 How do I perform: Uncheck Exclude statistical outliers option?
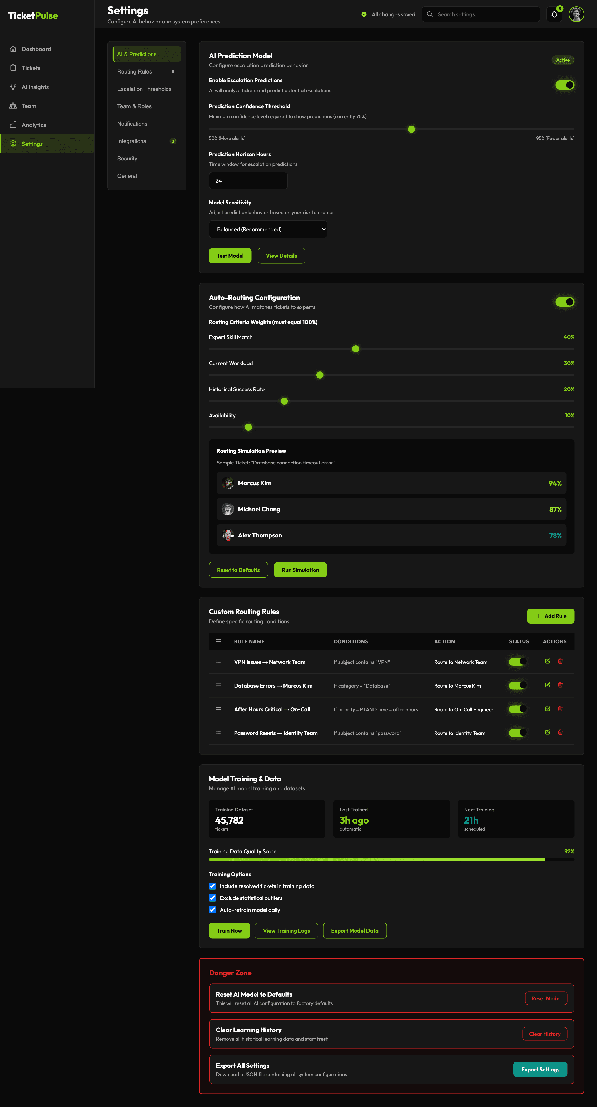pyautogui.click(x=213, y=898)
